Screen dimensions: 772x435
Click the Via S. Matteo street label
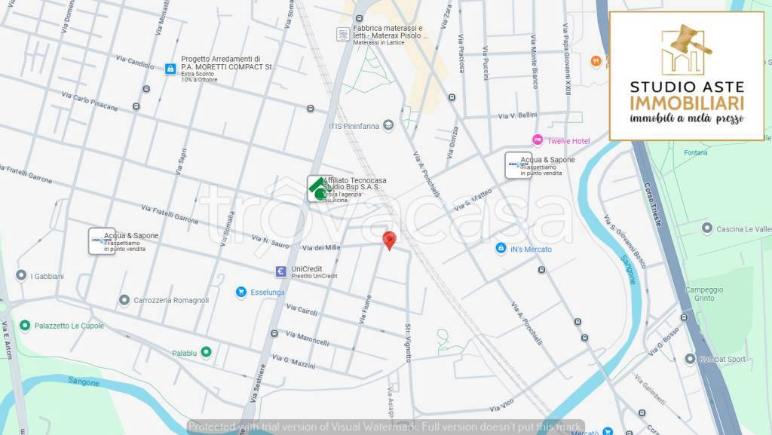pos(473,201)
